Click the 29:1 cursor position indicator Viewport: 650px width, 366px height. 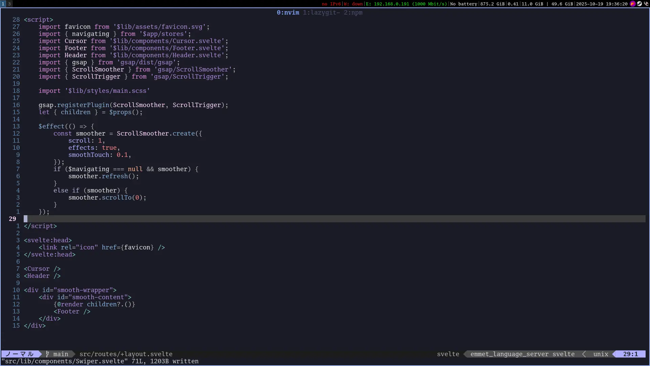point(630,354)
